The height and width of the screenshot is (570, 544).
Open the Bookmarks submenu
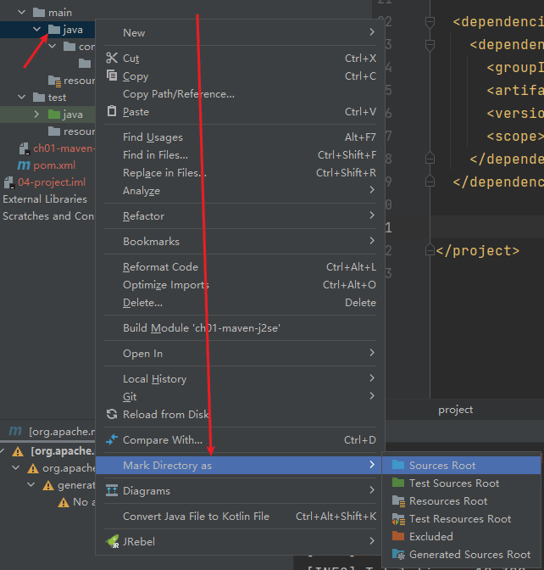(240, 241)
